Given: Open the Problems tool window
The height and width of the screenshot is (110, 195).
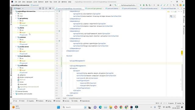Looking at the screenshot, I should [x=40, y=101].
